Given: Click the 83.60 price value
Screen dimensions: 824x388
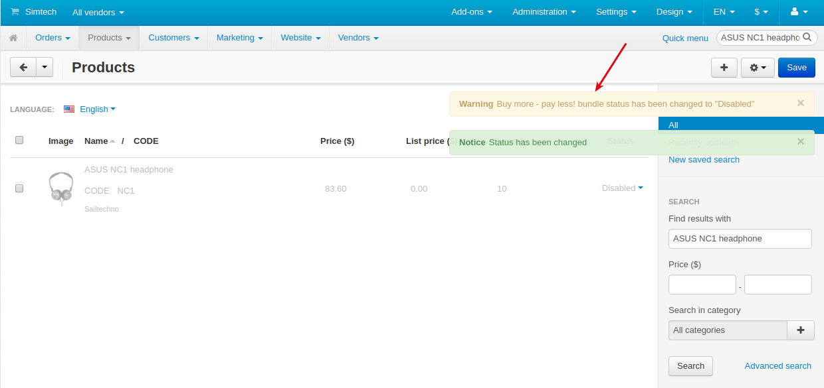Looking at the screenshot, I should pyautogui.click(x=336, y=189).
